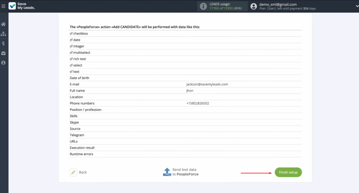The height and width of the screenshot is (193, 359).
Task: Click the cf integer row label
Action: click(x=77, y=46)
